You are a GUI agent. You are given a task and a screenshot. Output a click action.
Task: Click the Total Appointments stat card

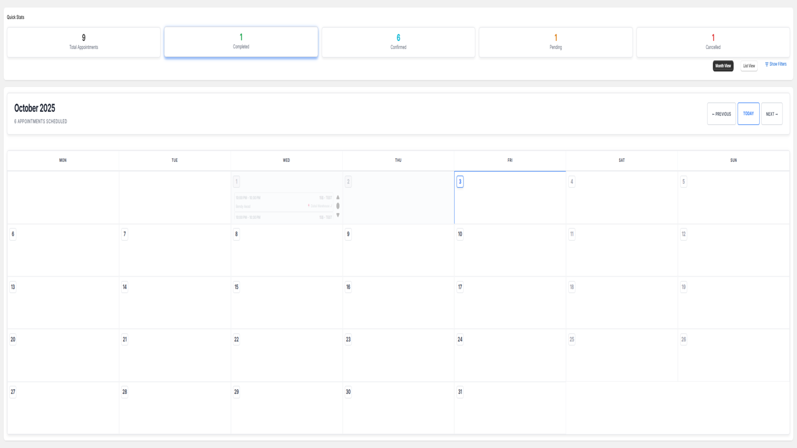(83, 42)
